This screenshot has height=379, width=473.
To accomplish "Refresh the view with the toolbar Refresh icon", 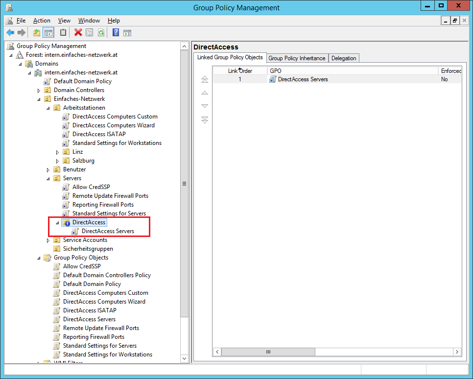I will [101, 33].
